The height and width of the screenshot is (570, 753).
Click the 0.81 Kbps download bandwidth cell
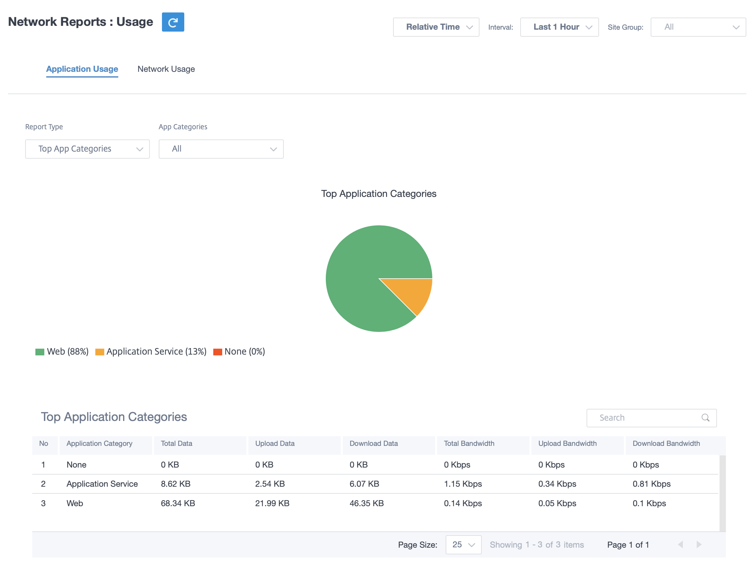click(x=651, y=484)
